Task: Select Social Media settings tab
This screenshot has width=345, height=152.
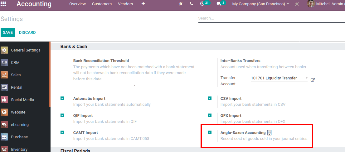Action: coord(22,100)
